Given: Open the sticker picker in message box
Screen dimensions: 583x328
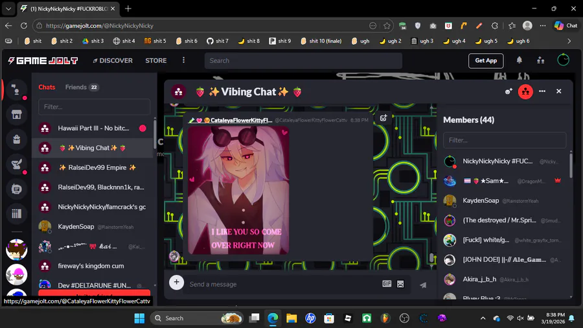Looking at the screenshot, I should [400, 284].
